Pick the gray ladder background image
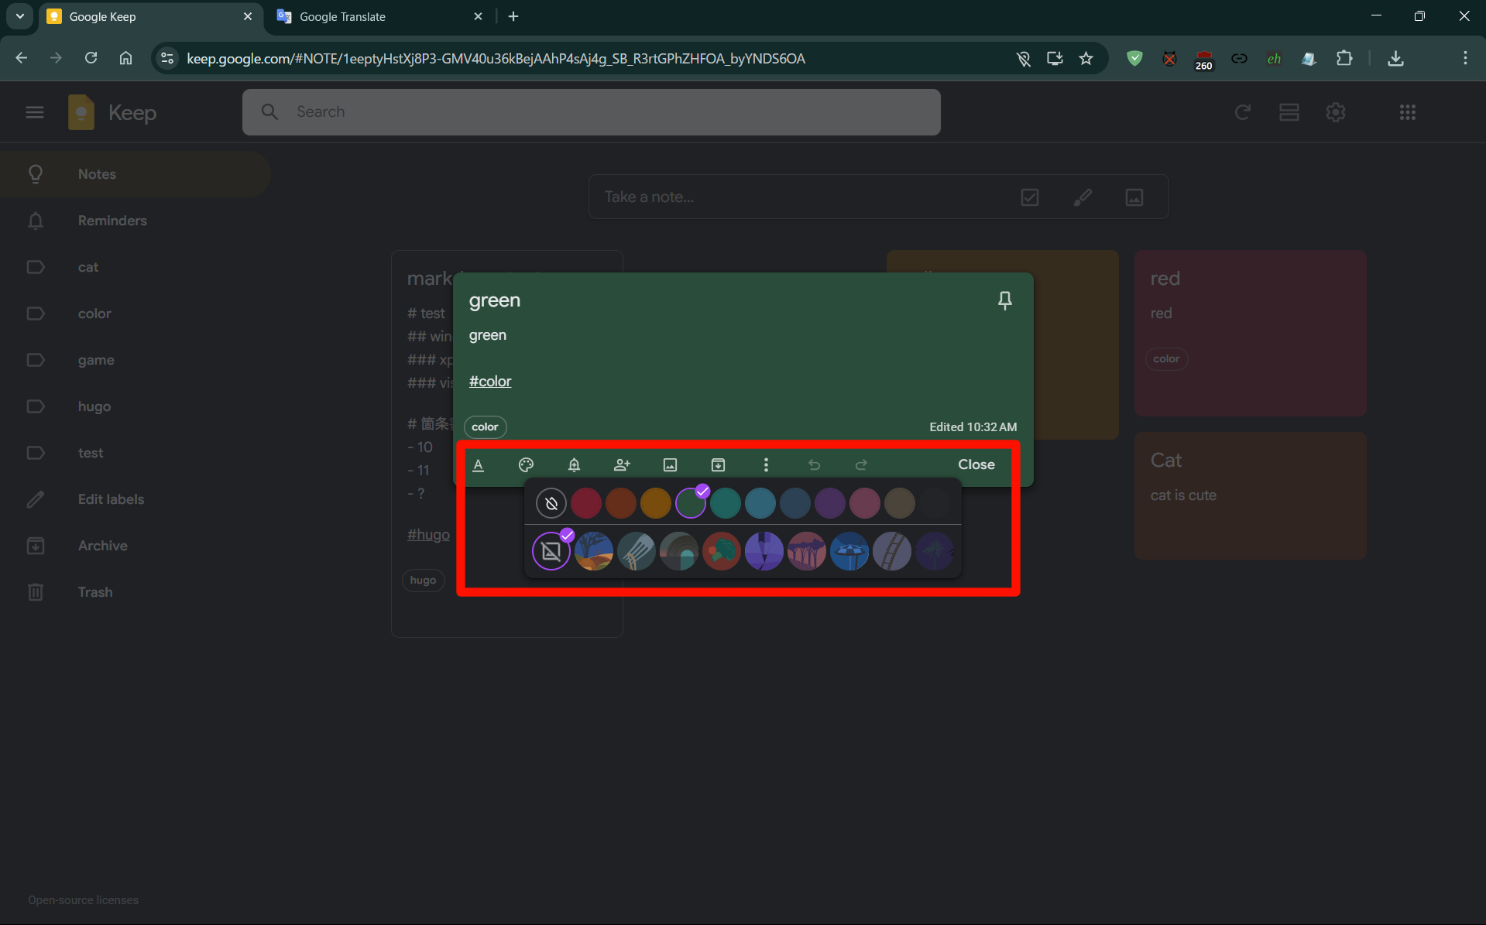 pyautogui.click(x=892, y=551)
